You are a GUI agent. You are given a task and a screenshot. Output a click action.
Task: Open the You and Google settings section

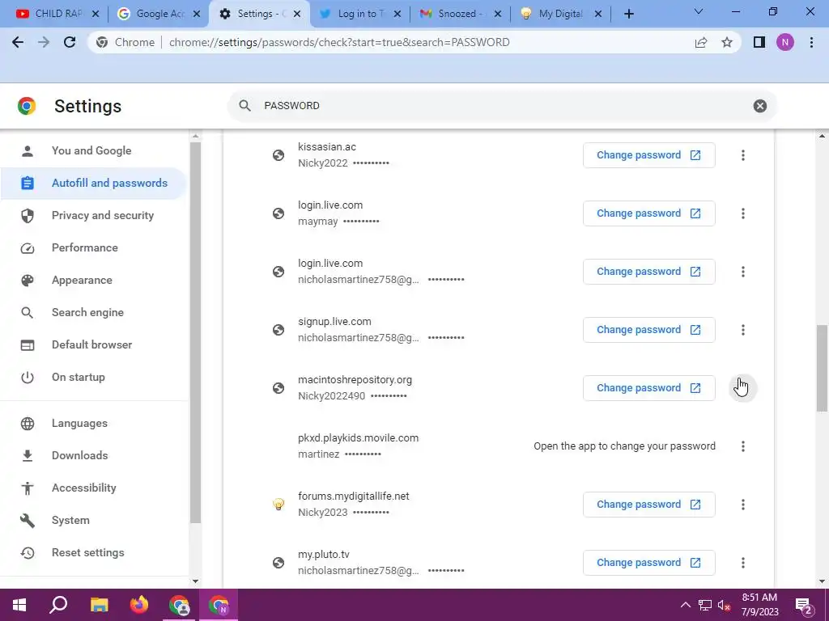(x=91, y=150)
